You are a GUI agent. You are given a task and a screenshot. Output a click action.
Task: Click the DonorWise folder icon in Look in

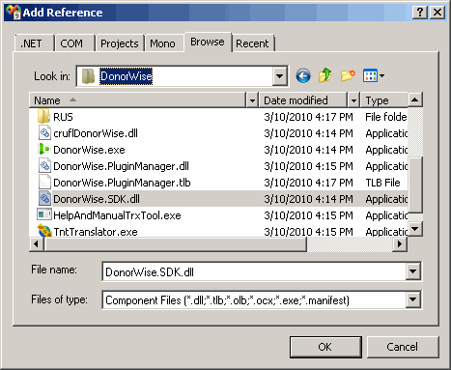(x=88, y=76)
